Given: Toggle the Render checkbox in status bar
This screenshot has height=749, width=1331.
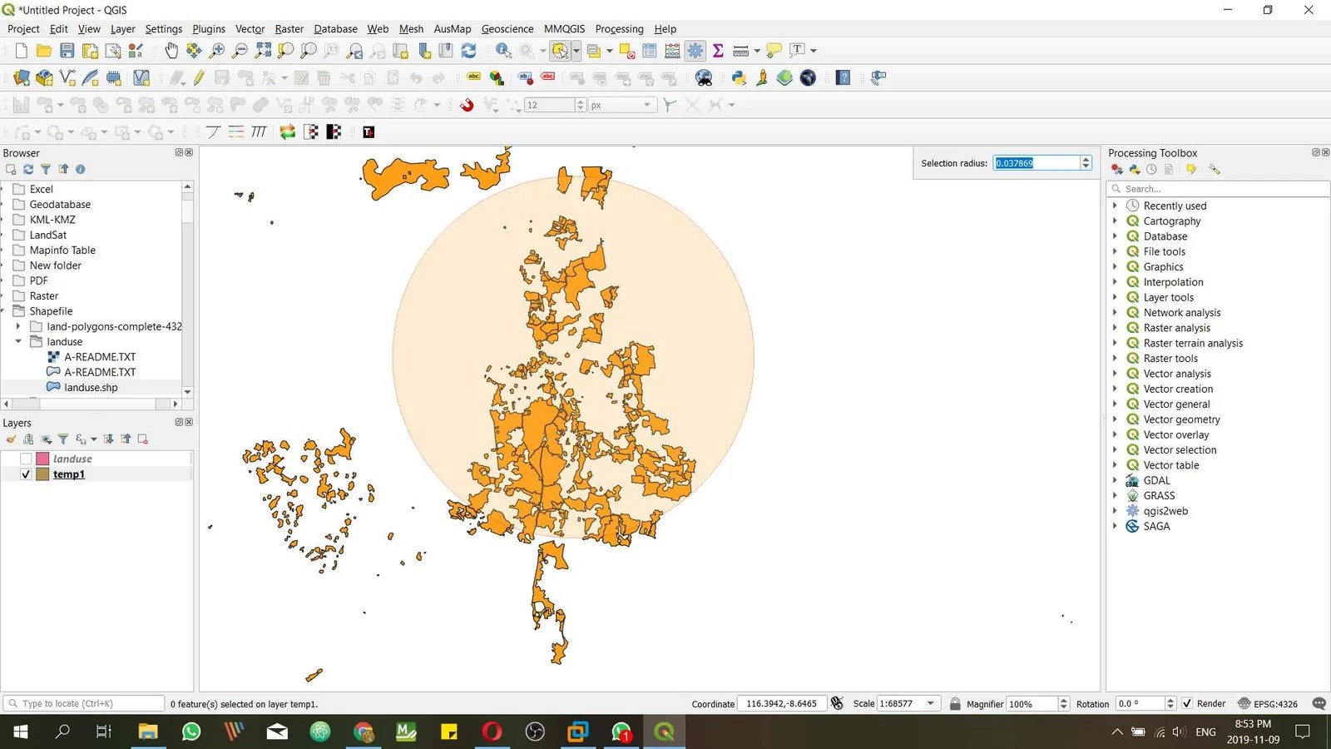Looking at the screenshot, I should pyautogui.click(x=1187, y=704).
